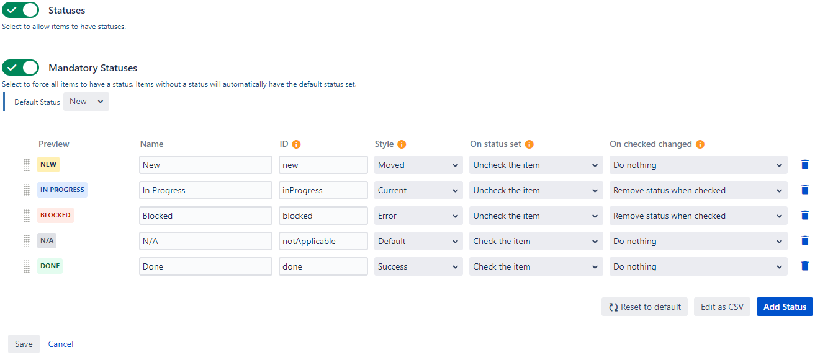Click Edit as CSV button
815x355 pixels.
pyautogui.click(x=722, y=307)
